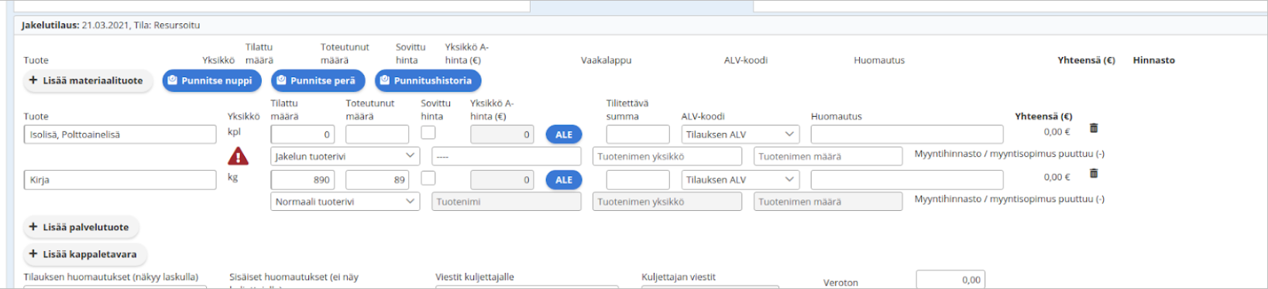Click Myyntihinnasto puuttuu message under Kirja row
1268x289 pixels.
pyautogui.click(x=1009, y=199)
